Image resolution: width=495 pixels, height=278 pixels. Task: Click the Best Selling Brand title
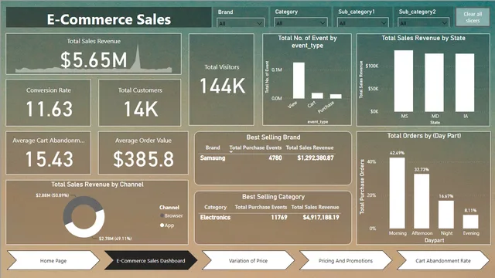click(273, 137)
